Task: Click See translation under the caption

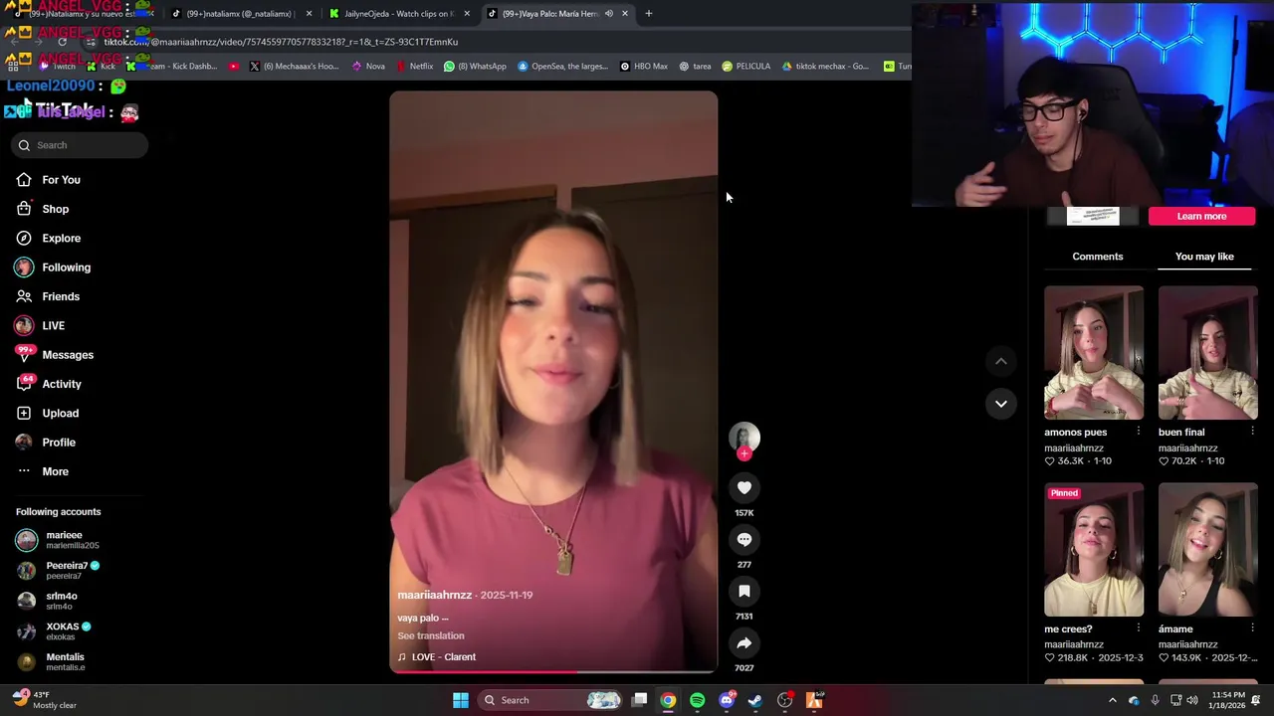Action: 431,635
